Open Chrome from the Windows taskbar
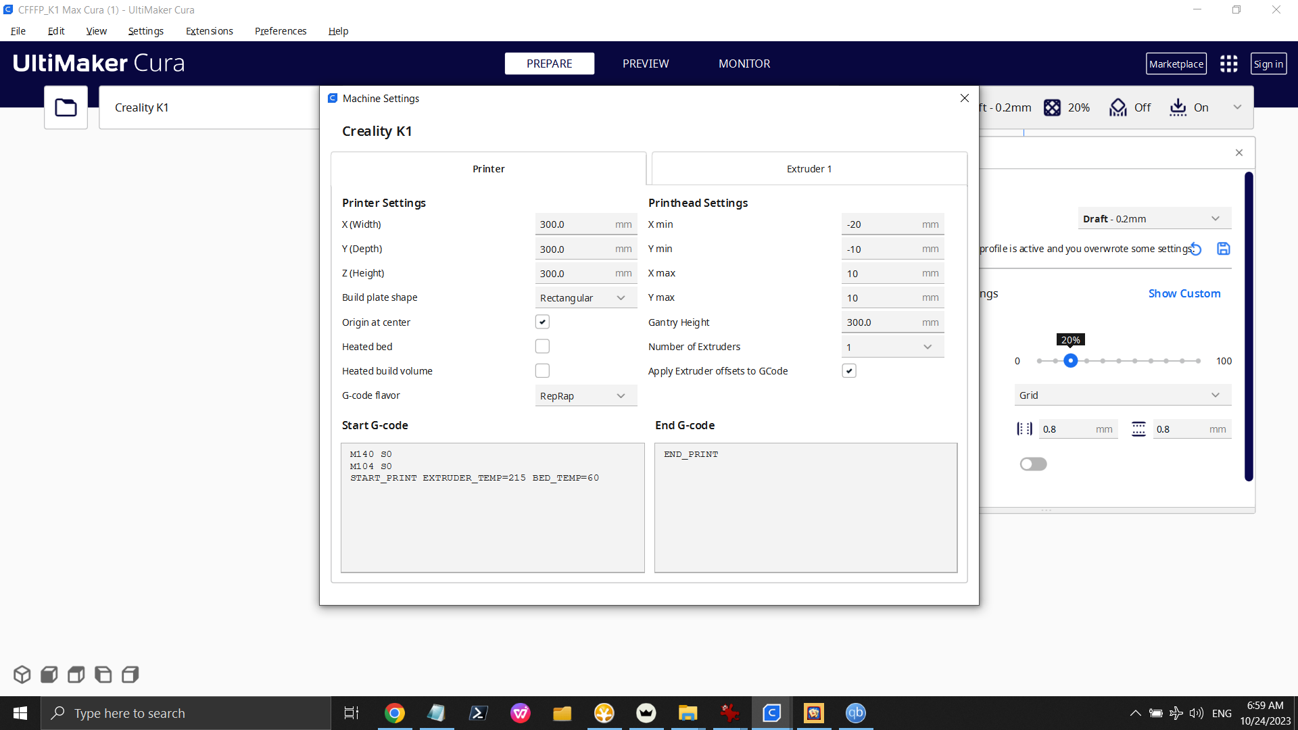The width and height of the screenshot is (1298, 730). point(394,713)
